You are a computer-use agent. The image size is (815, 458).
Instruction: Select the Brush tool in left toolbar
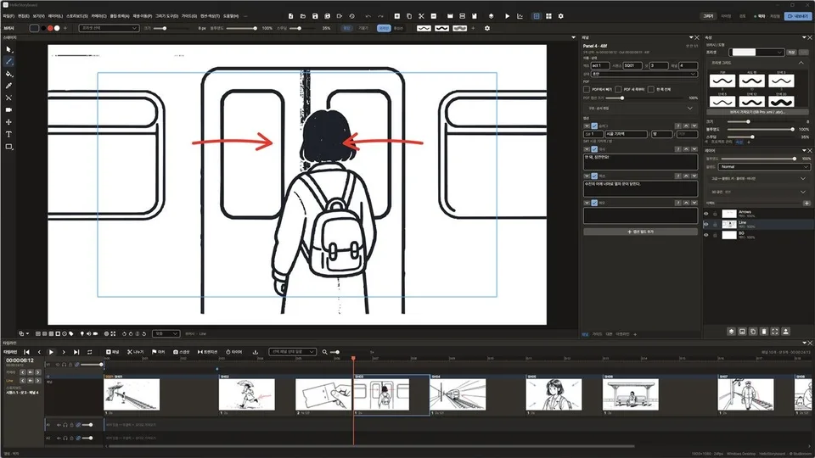(x=8, y=61)
